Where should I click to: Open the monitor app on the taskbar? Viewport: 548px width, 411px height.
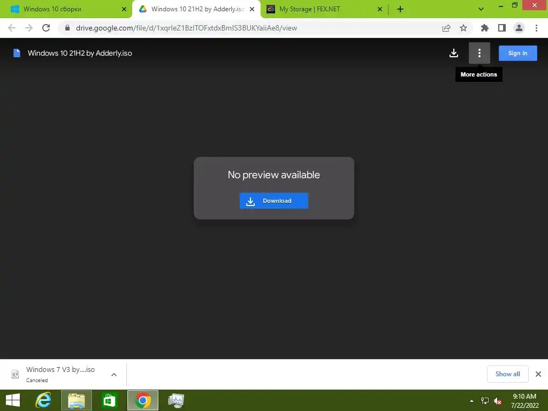click(176, 400)
